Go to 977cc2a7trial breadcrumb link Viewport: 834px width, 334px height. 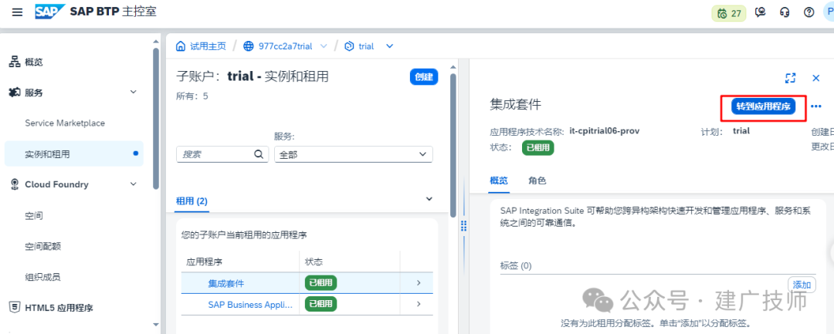(285, 46)
